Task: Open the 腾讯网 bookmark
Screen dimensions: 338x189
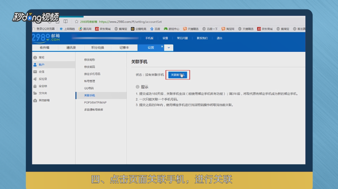Action: [85, 29]
